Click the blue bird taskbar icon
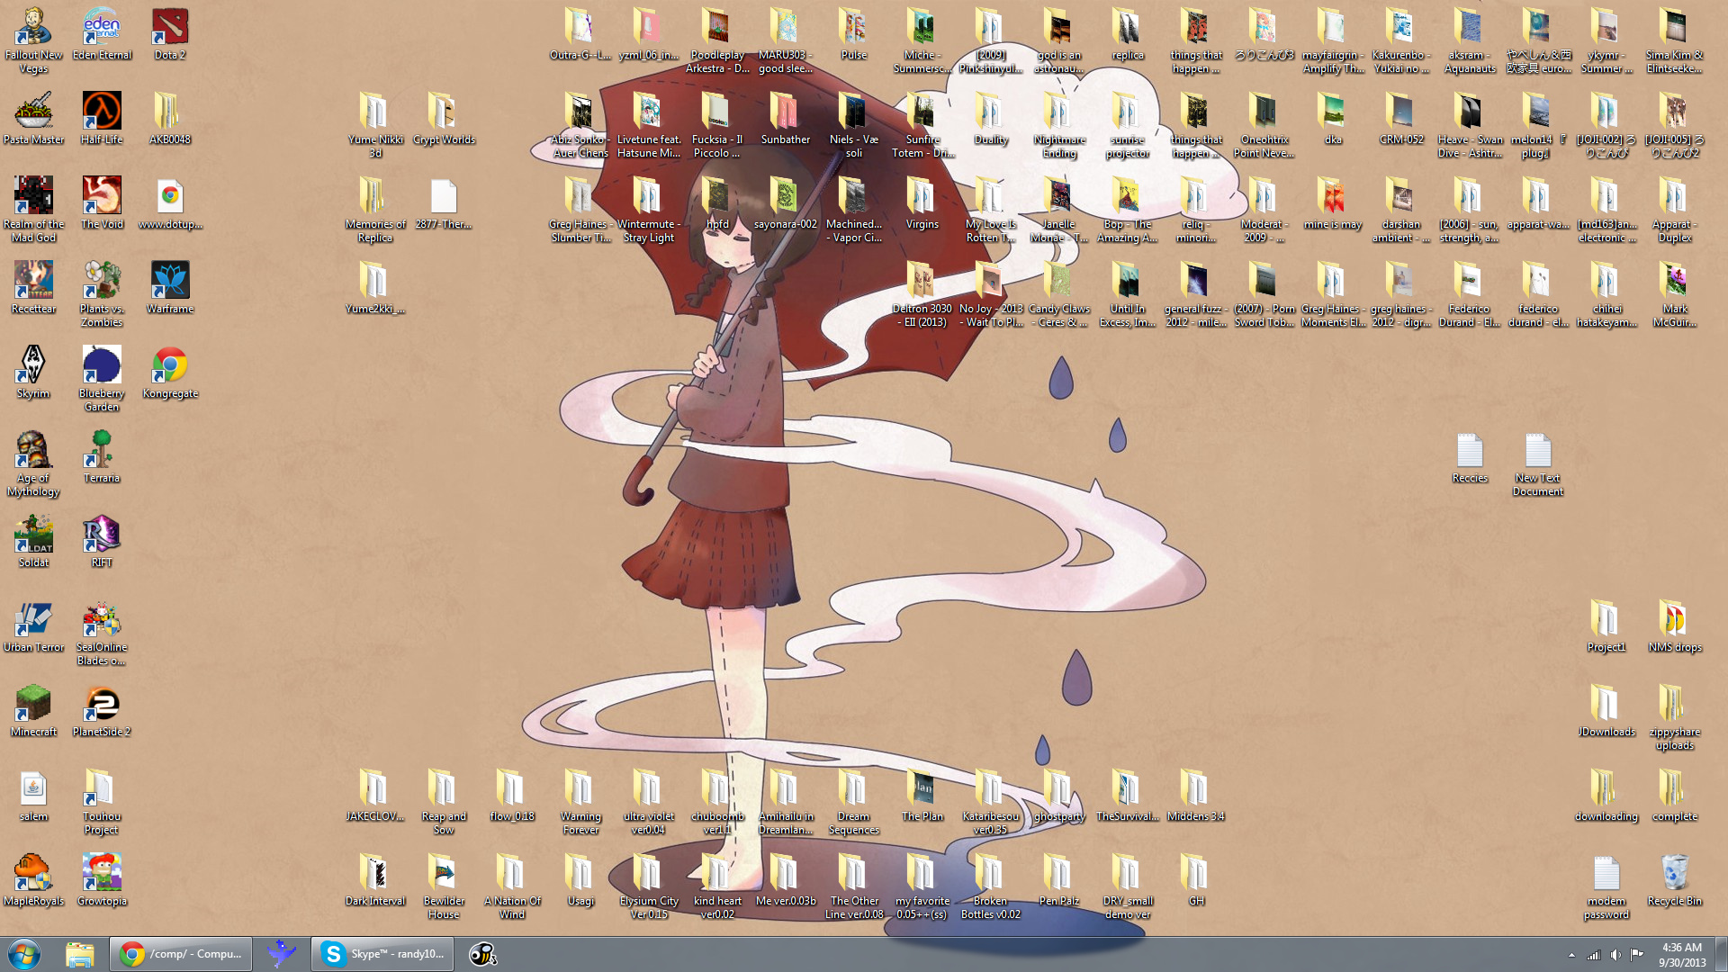1728x972 pixels. coord(281,954)
